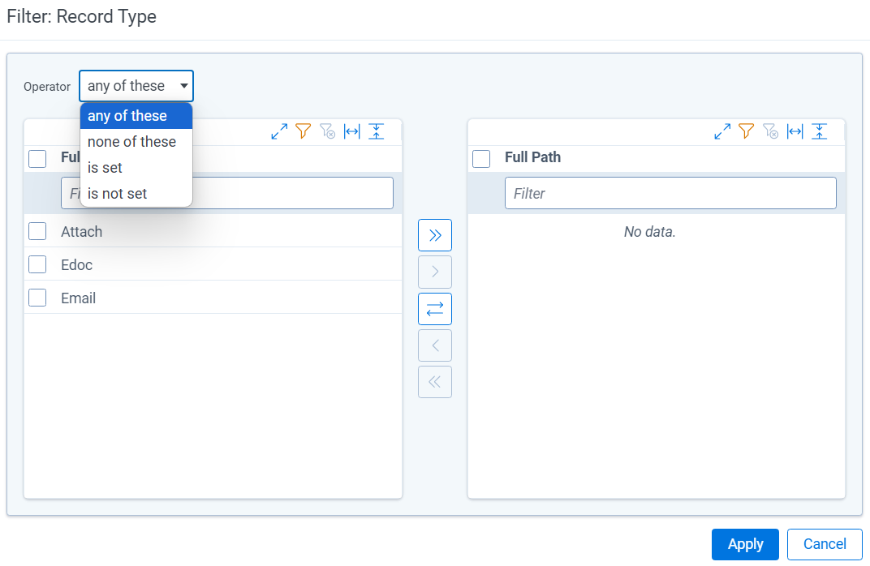870x566 pixels.
Task: Move selected items to the right list
Action: [x=435, y=272]
